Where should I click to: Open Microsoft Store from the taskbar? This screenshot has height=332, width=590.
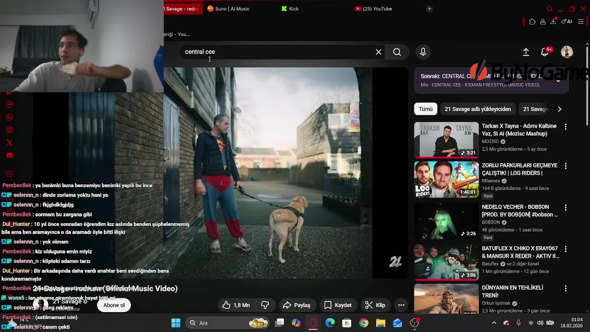click(347, 323)
